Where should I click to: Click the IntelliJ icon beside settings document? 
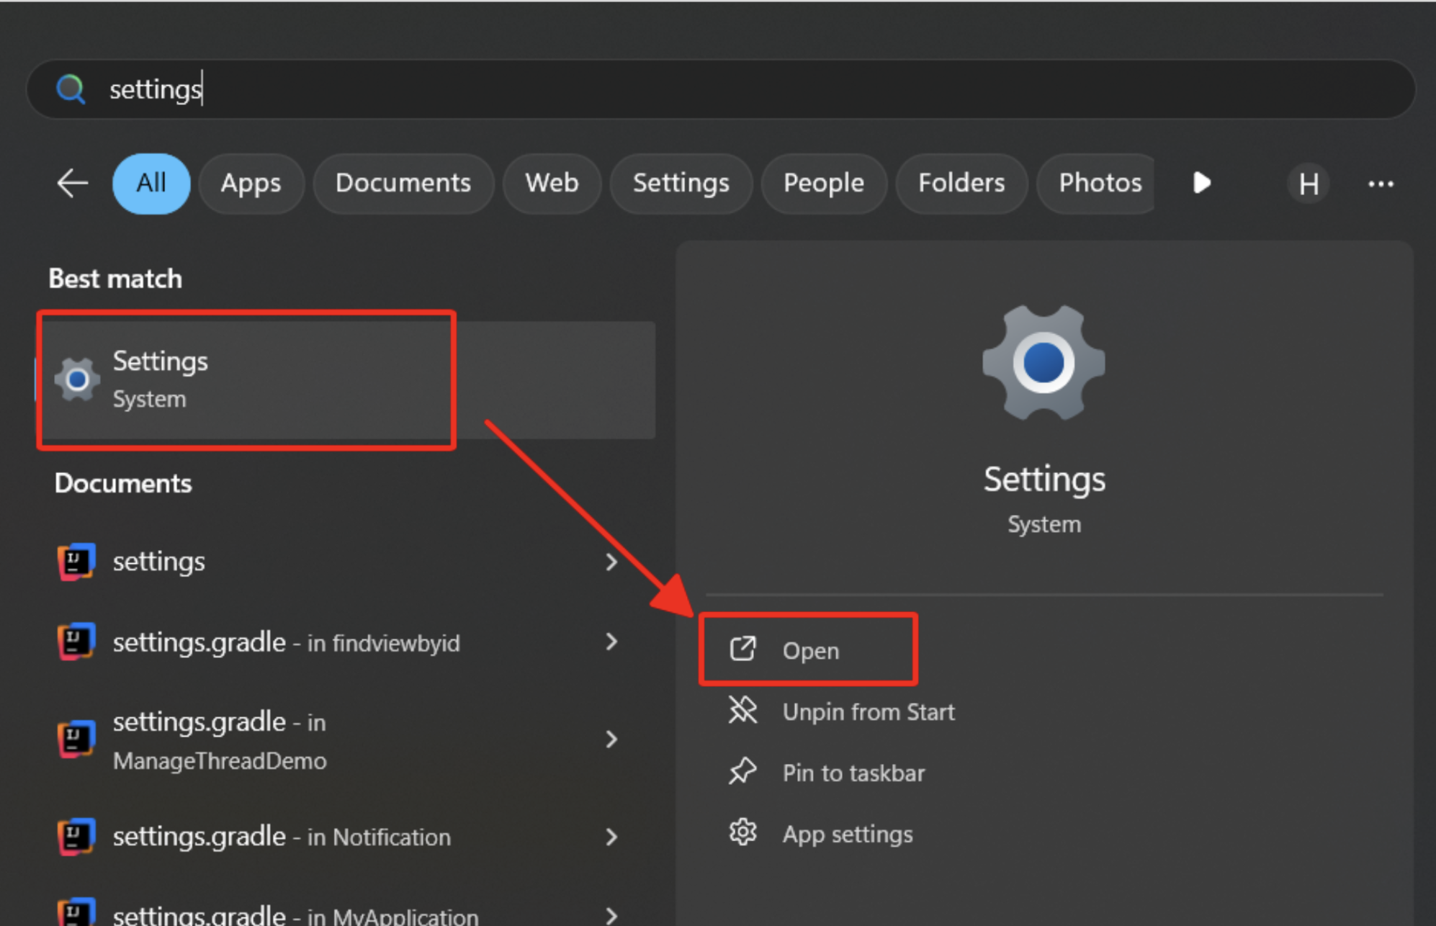tap(76, 562)
